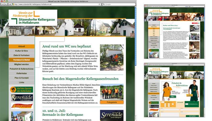Click the plus add-bookmark button beside the address bar
The height and width of the screenshot is (121, 212).
coord(10,4)
